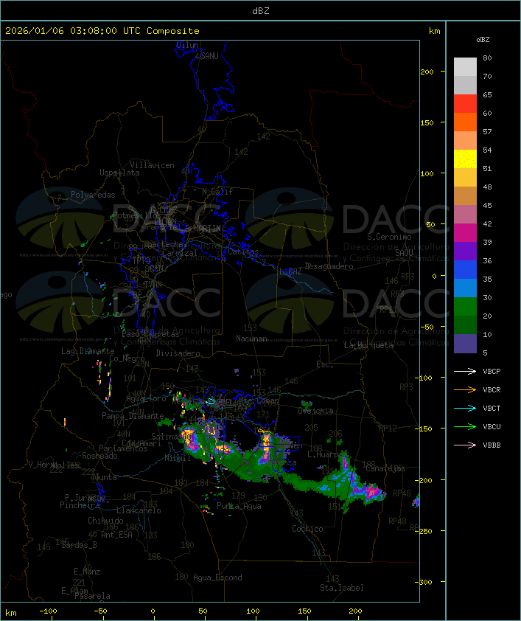Select the purple 36-39 dBZ legend swatch
Screen dimensions: 521x621
click(x=465, y=251)
